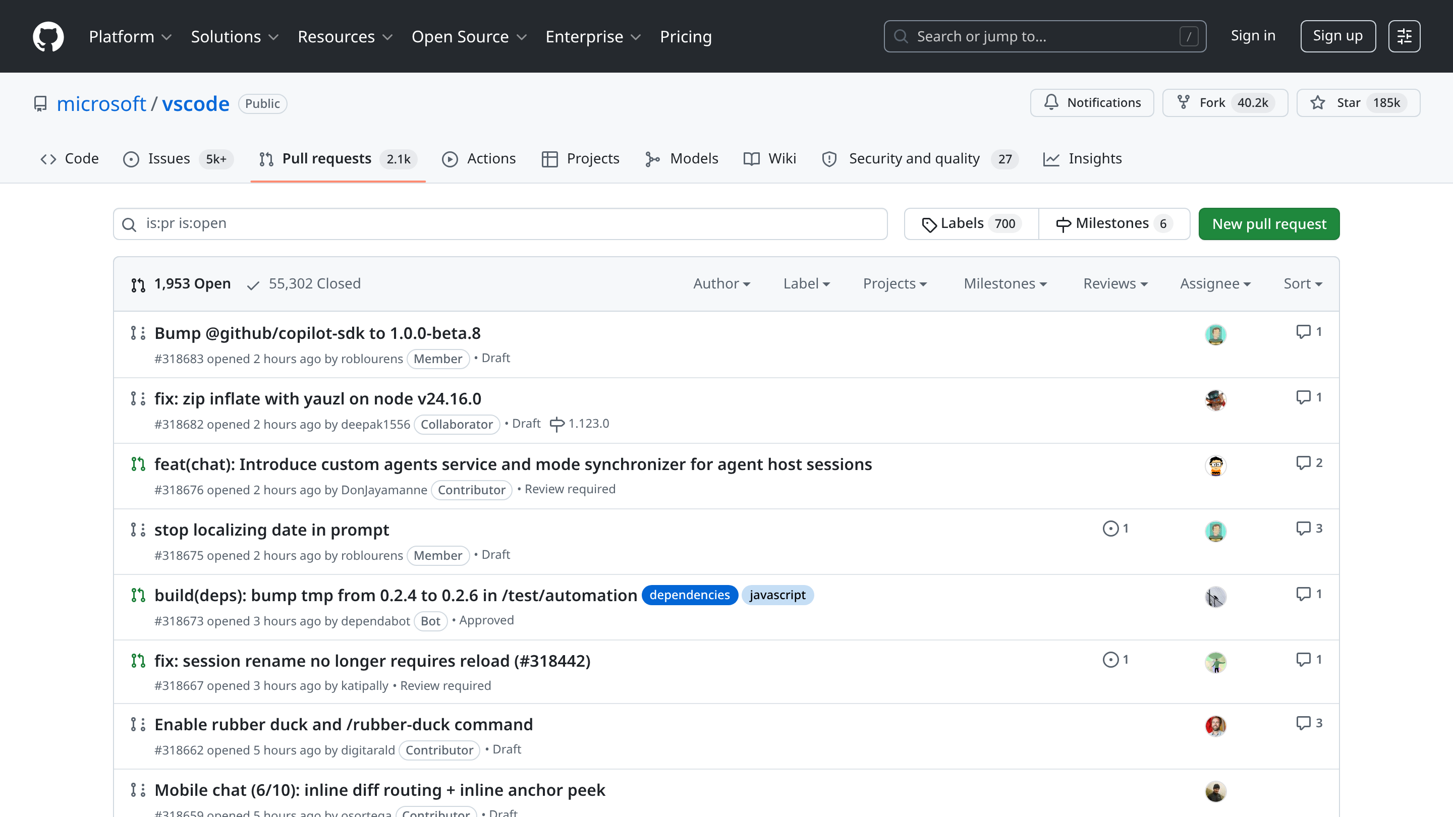The width and height of the screenshot is (1453, 817).
Task: Show the 1,953 Open pull requests
Action: tap(181, 283)
